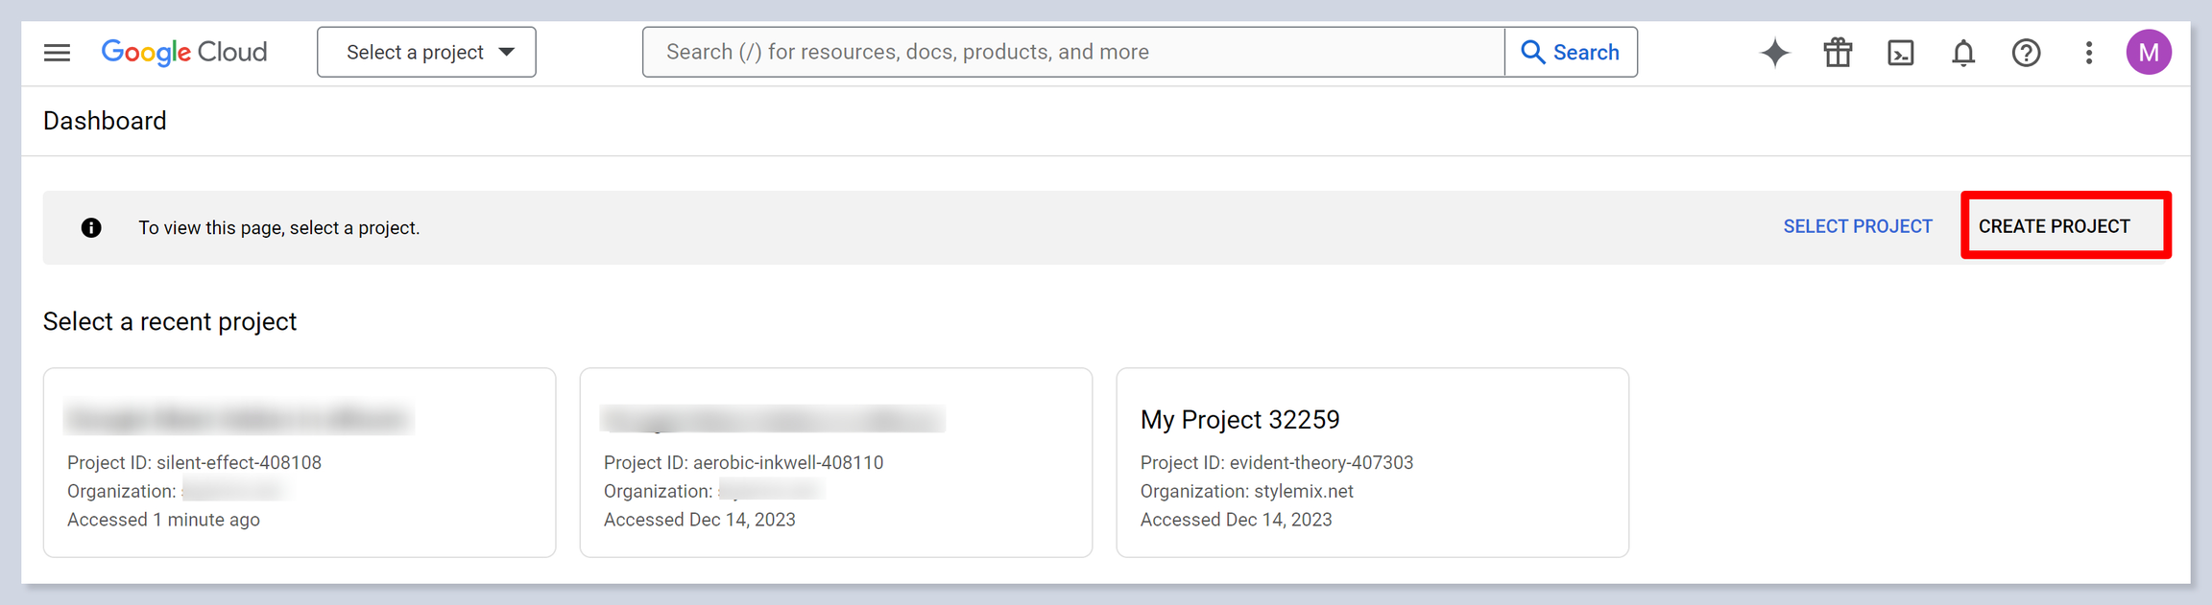Screen dimensions: 2212x605
Task: Click the Google Cloud logo
Action: click(184, 53)
